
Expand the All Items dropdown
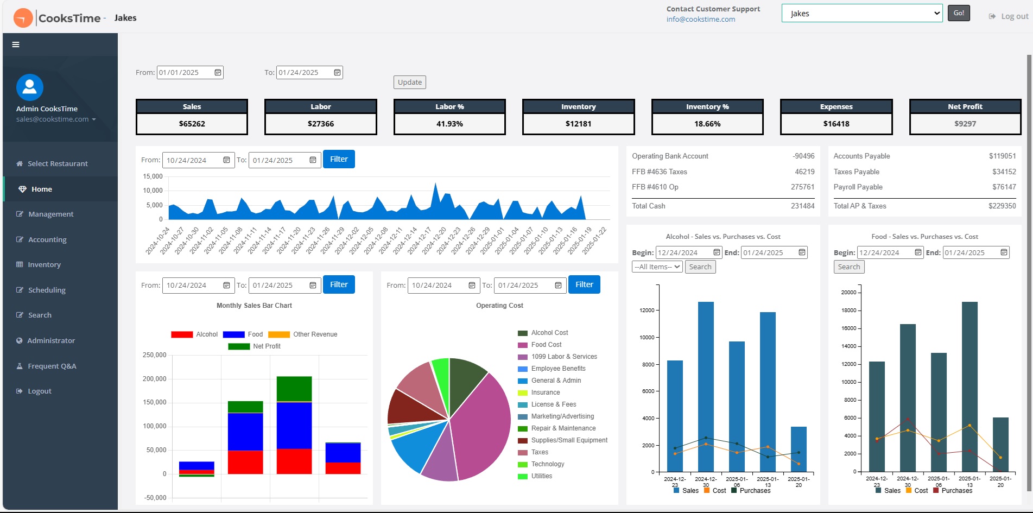pyautogui.click(x=657, y=267)
